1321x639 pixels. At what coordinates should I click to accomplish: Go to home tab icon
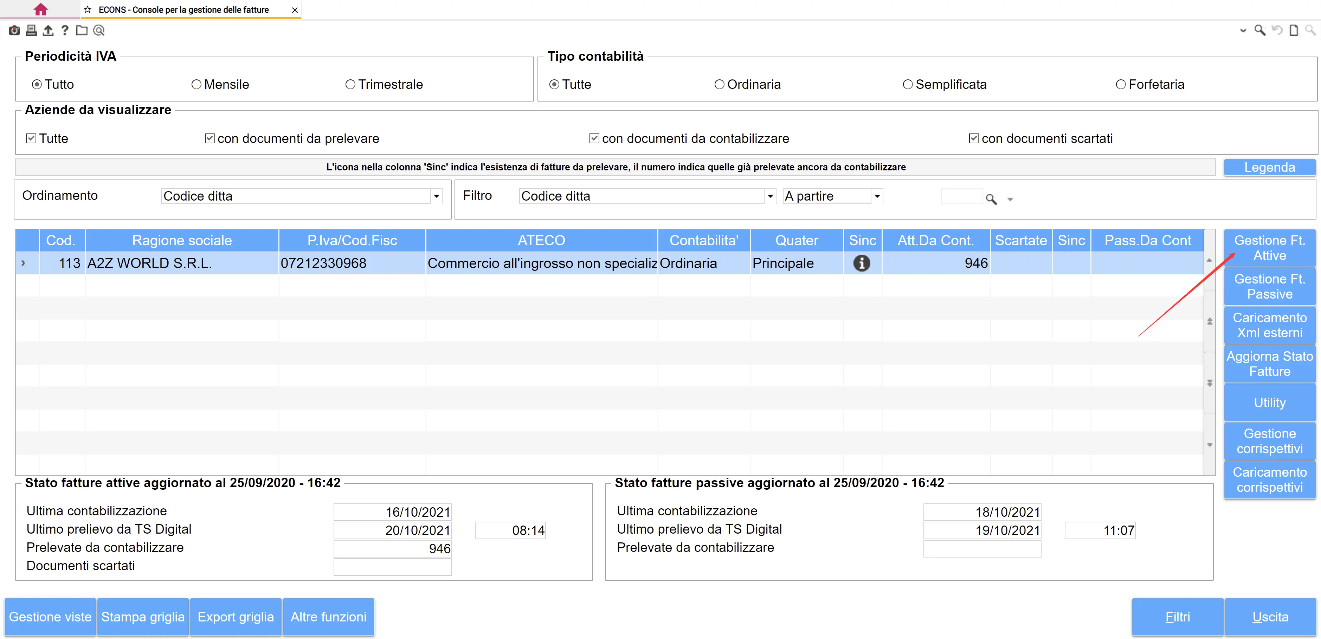point(40,10)
